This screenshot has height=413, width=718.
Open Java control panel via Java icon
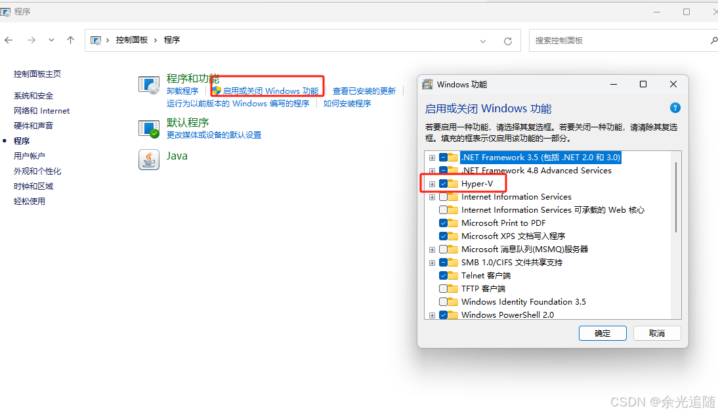click(149, 159)
